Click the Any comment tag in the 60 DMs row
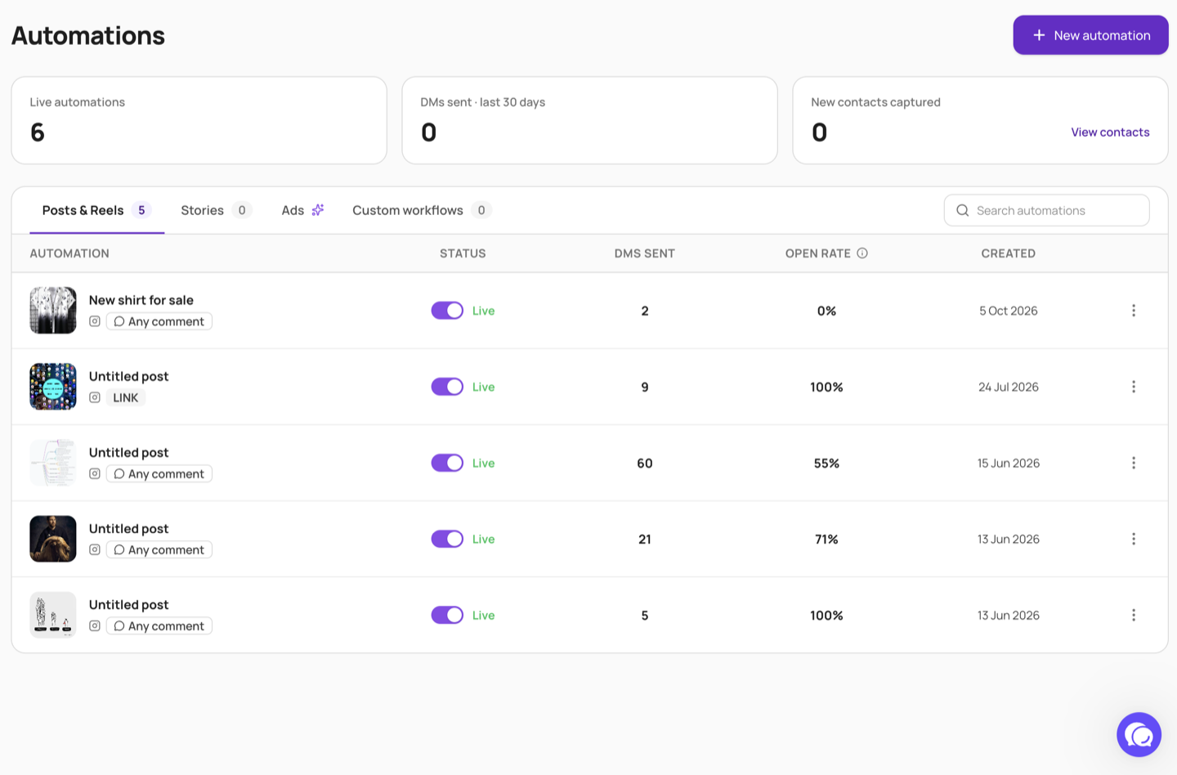The height and width of the screenshot is (775, 1177). tap(159, 473)
